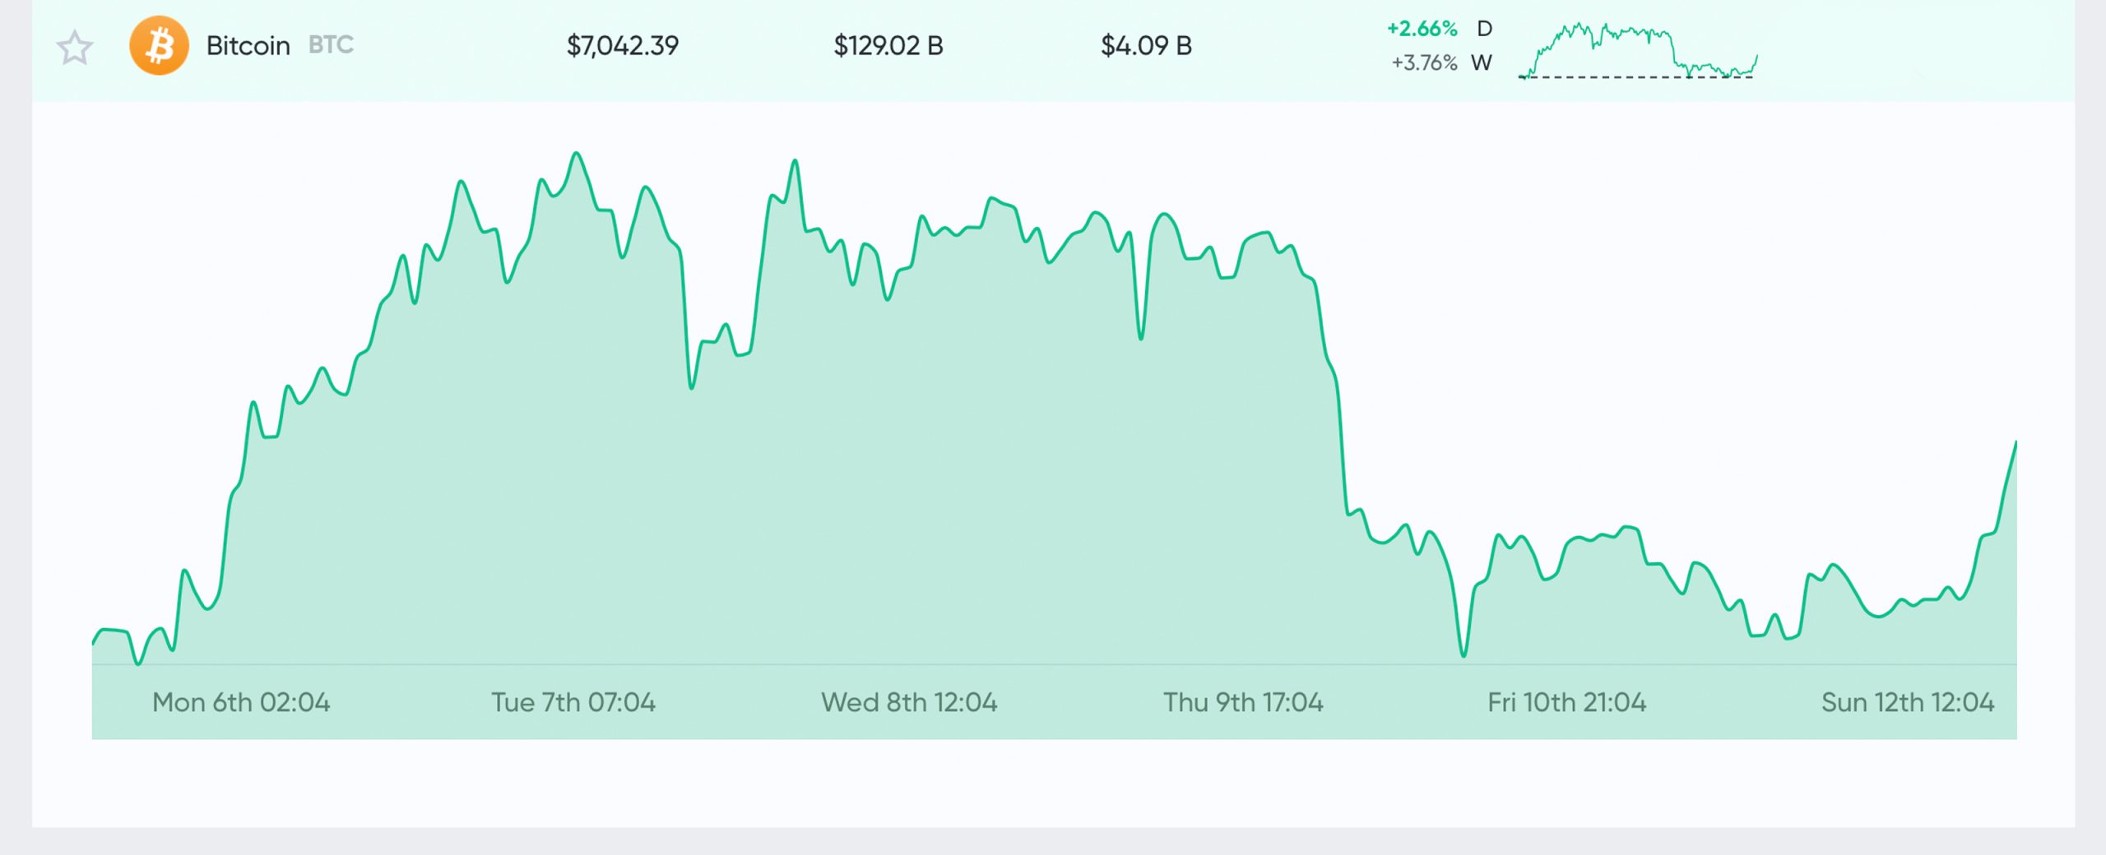Pick the Thu 9th 17:04 time marker
2106x855 pixels.
1243,702
